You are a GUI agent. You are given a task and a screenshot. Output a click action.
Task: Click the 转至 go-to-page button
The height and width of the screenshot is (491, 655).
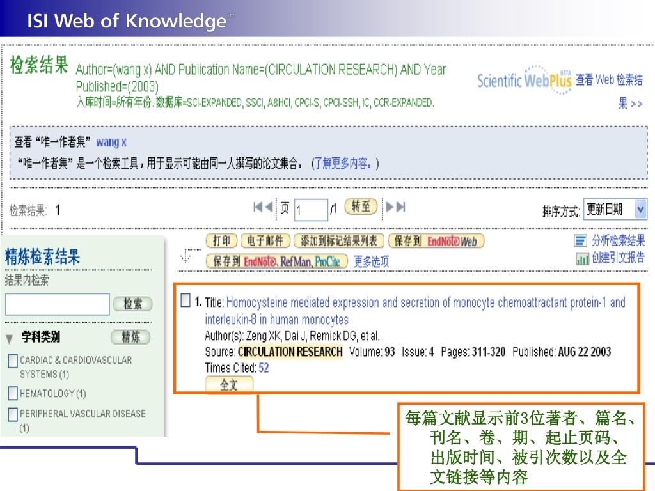point(361,207)
